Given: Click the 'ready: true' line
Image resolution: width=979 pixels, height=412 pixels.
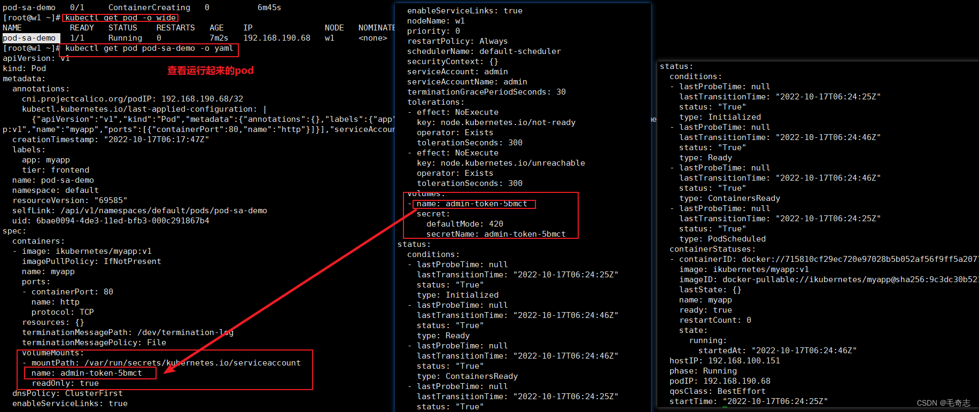Looking at the screenshot, I should (705, 310).
